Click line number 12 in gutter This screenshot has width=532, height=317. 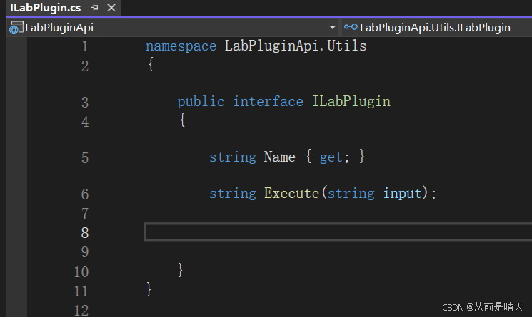[x=81, y=311]
